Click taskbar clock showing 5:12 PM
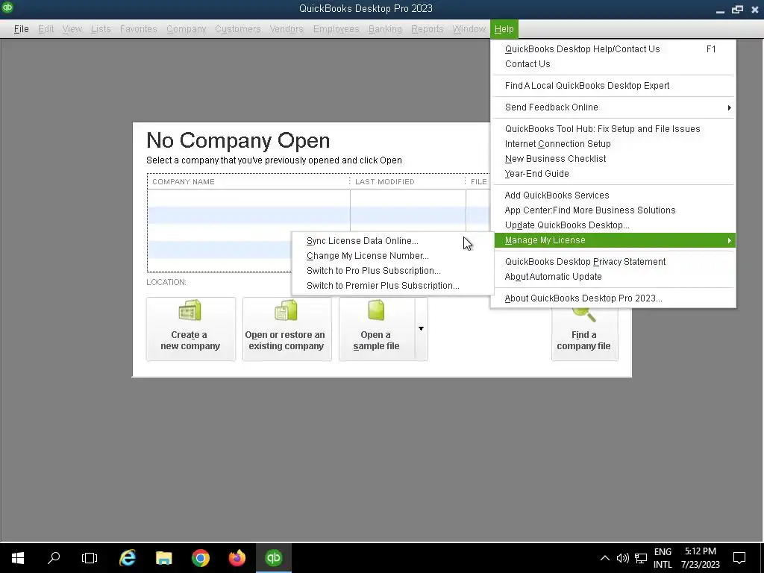Screen dimensions: 764x573 (700, 558)
